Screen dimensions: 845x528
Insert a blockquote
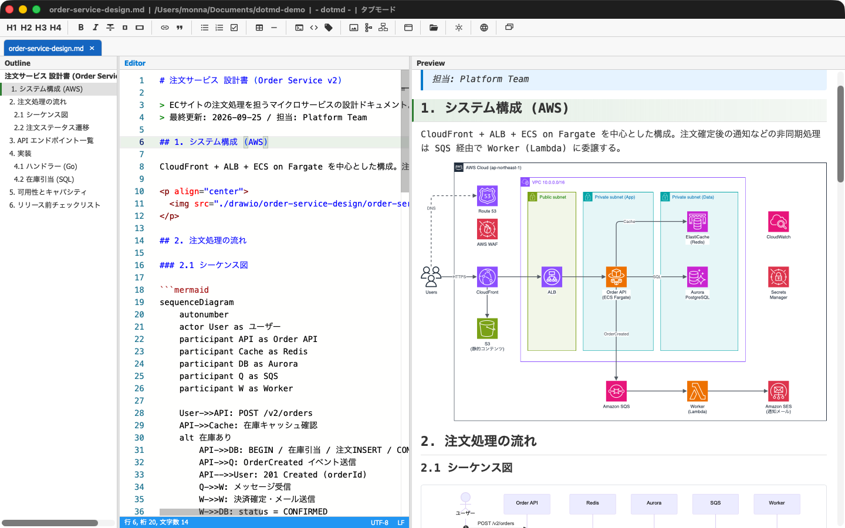(180, 28)
